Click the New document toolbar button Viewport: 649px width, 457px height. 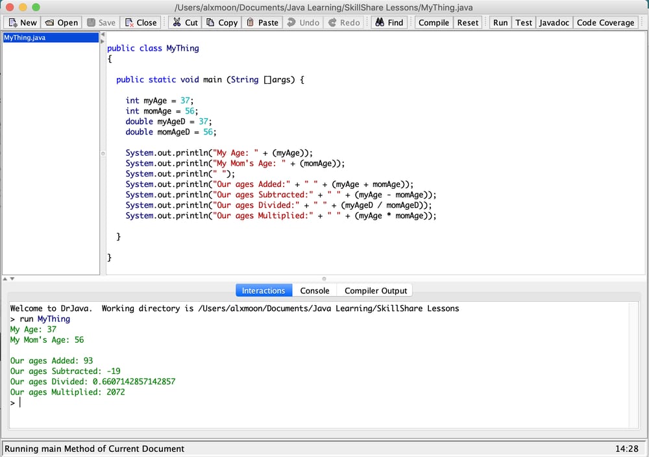click(23, 22)
